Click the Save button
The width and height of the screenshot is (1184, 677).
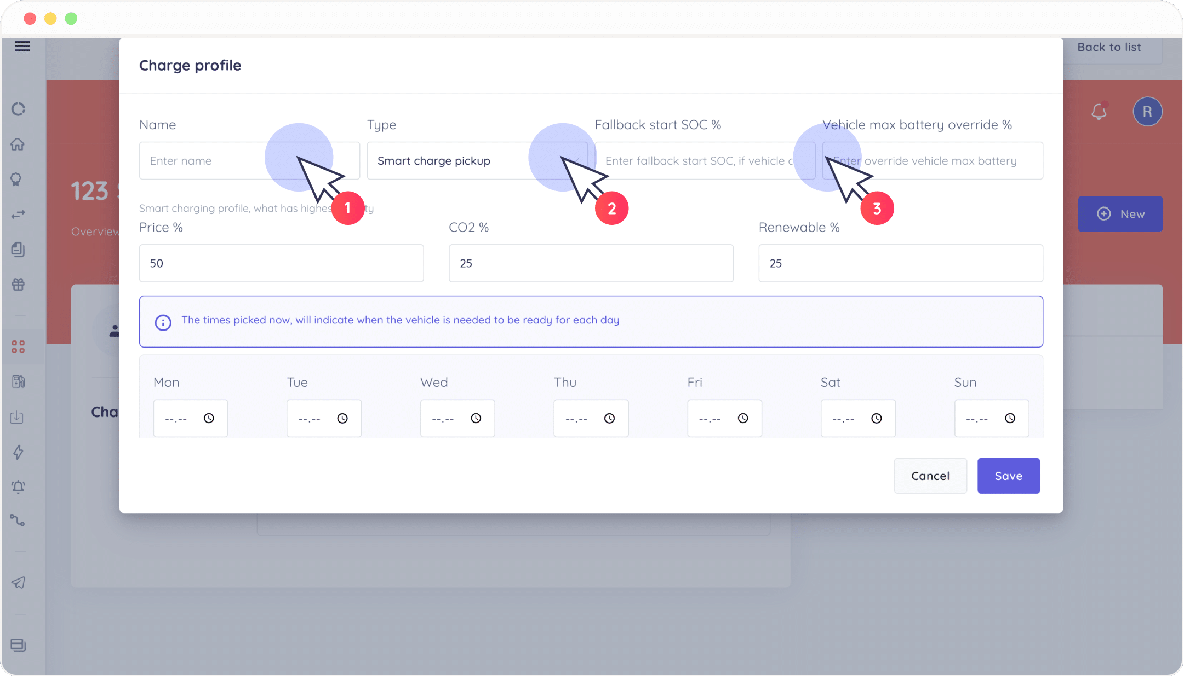[1008, 476]
